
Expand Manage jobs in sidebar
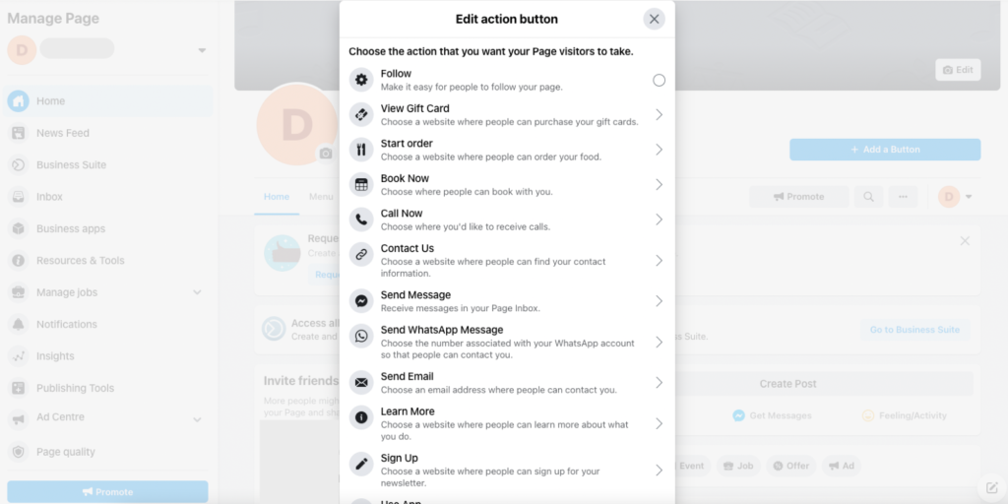click(x=197, y=292)
